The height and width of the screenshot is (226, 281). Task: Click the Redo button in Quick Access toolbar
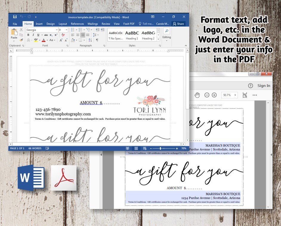(29, 17)
